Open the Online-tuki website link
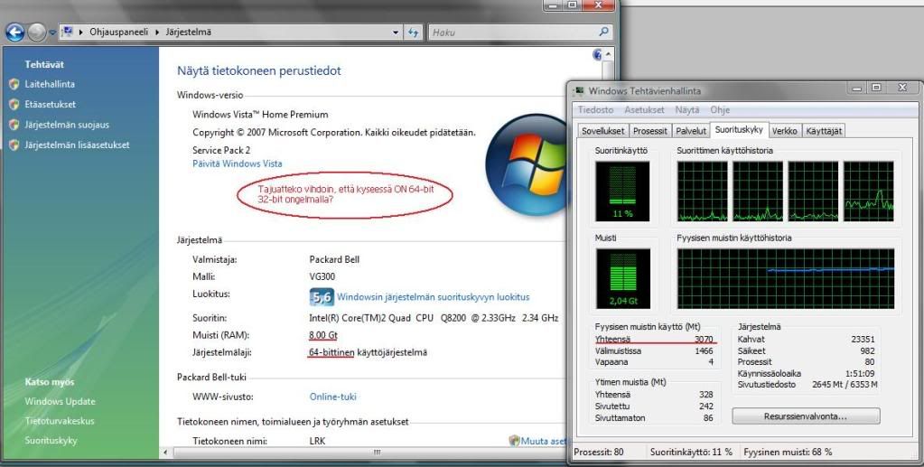This screenshot has height=467, width=924. (x=333, y=397)
